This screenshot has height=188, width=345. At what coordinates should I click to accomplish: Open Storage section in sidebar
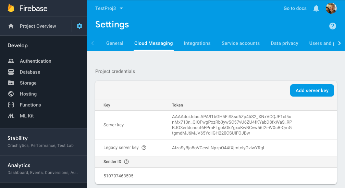28,83
